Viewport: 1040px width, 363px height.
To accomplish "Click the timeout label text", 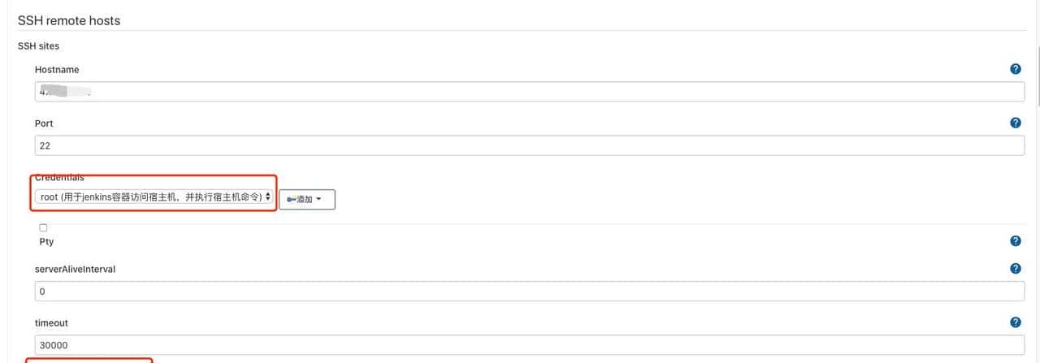I will pos(51,323).
